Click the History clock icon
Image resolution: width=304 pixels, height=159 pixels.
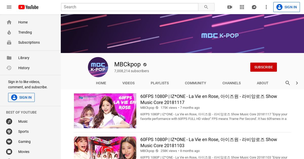pos(9,68)
